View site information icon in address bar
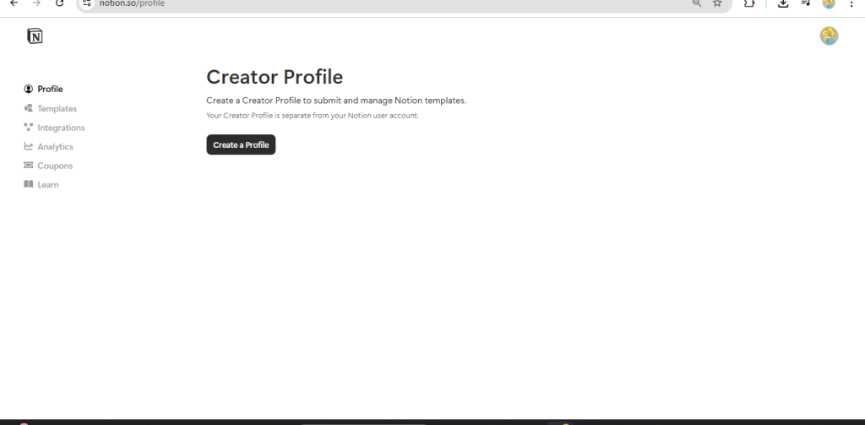Image resolution: width=865 pixels, height=425 pixels. click(x=87, y=3)
